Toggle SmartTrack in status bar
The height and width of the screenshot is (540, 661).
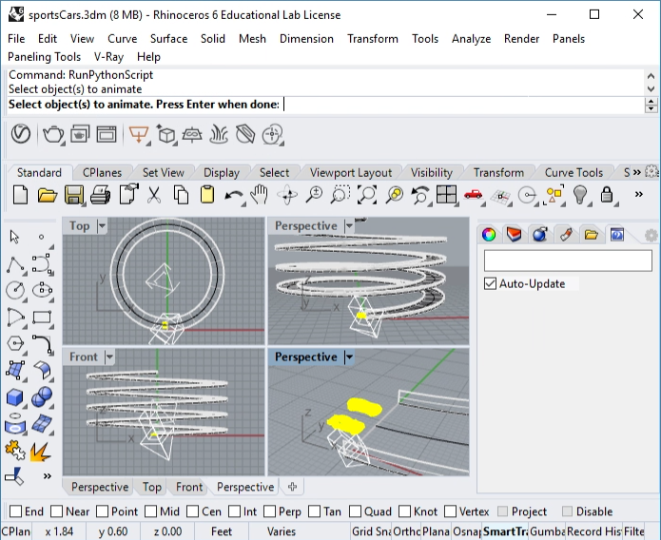coord(505,531)
